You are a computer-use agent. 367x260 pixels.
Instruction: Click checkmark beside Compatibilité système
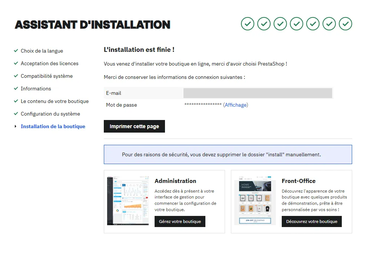pos(16,76)
